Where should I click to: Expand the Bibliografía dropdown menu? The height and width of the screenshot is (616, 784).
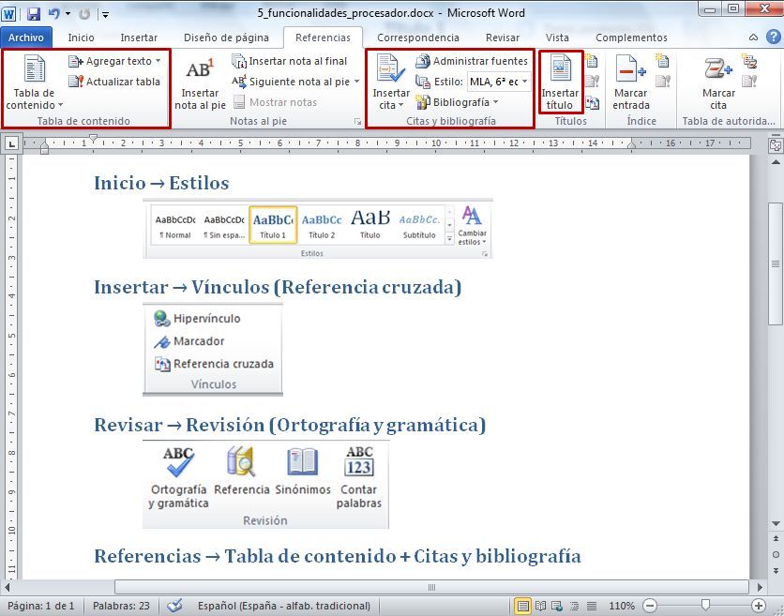[462, 101]
